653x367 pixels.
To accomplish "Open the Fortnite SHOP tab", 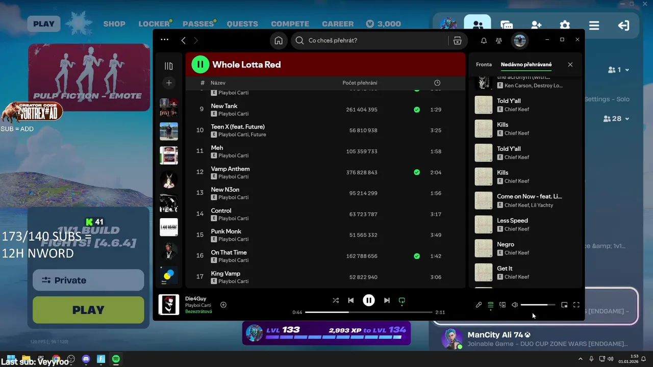I will [x=114, y=24].
